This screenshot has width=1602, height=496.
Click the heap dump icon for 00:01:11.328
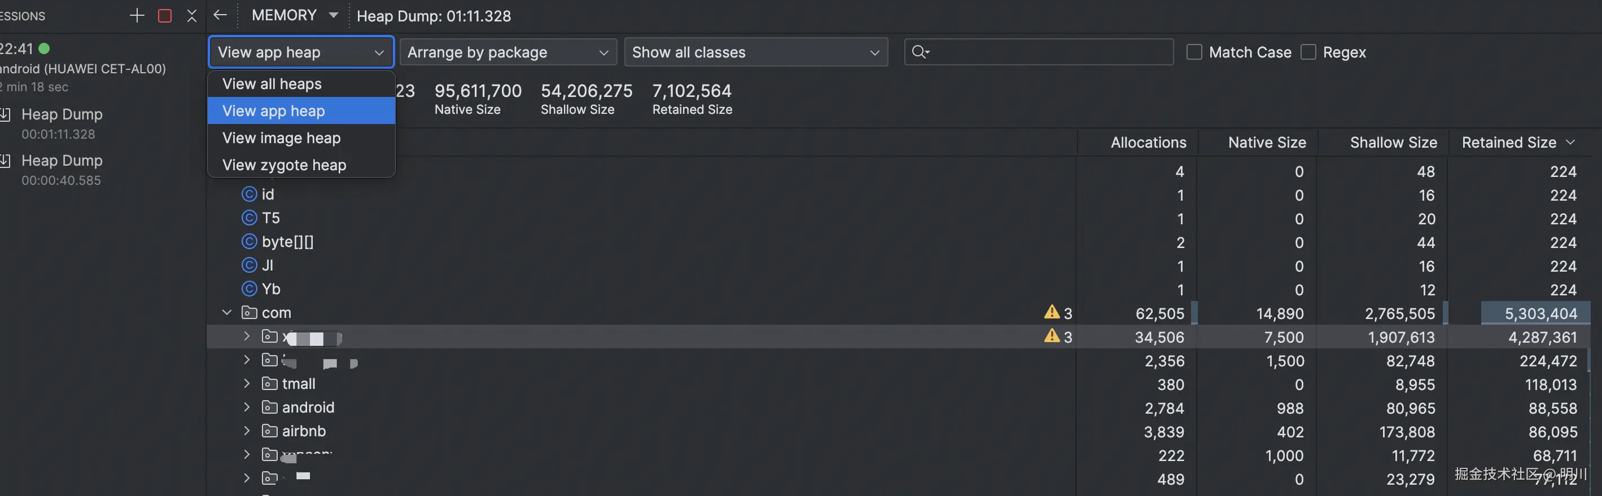(6, 115)
